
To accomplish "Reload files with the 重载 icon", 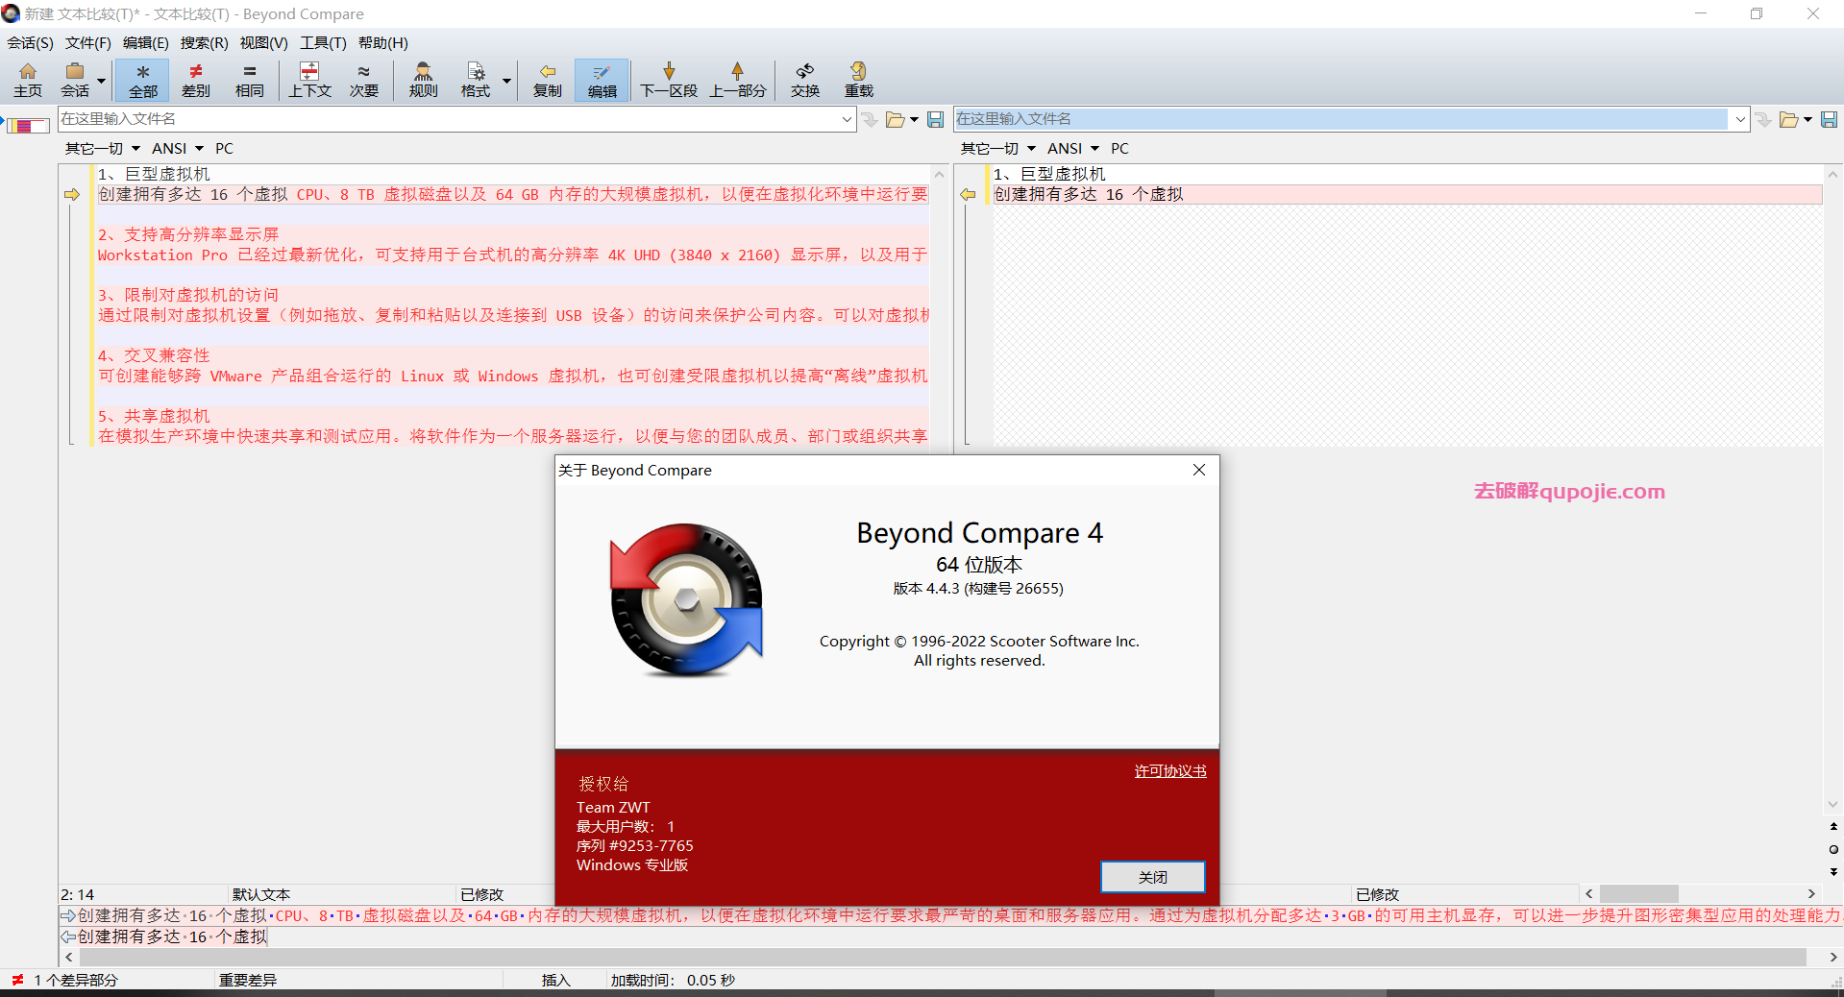I will 859,80.
